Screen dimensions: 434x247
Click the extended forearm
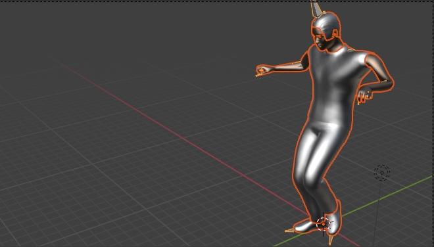coord(285,66)
